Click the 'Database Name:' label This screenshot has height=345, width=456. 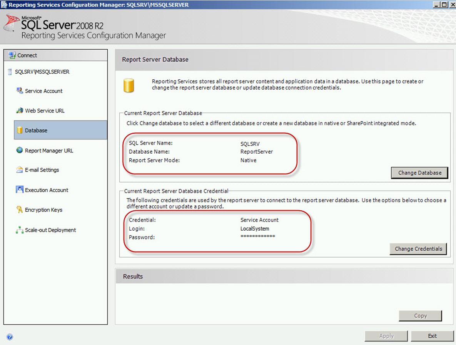point(149,152)
